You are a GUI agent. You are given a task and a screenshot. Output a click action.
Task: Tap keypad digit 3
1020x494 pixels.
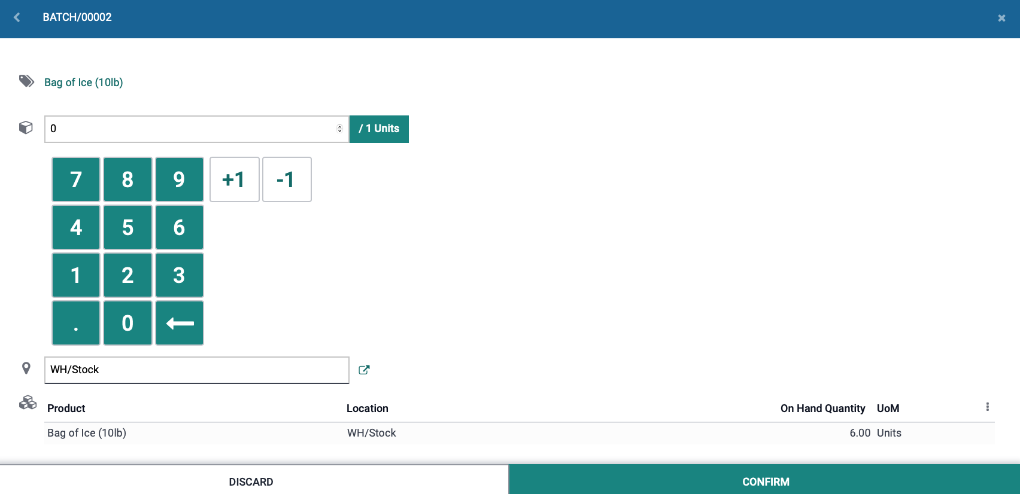pyautogui.click(x=179, y=275)
